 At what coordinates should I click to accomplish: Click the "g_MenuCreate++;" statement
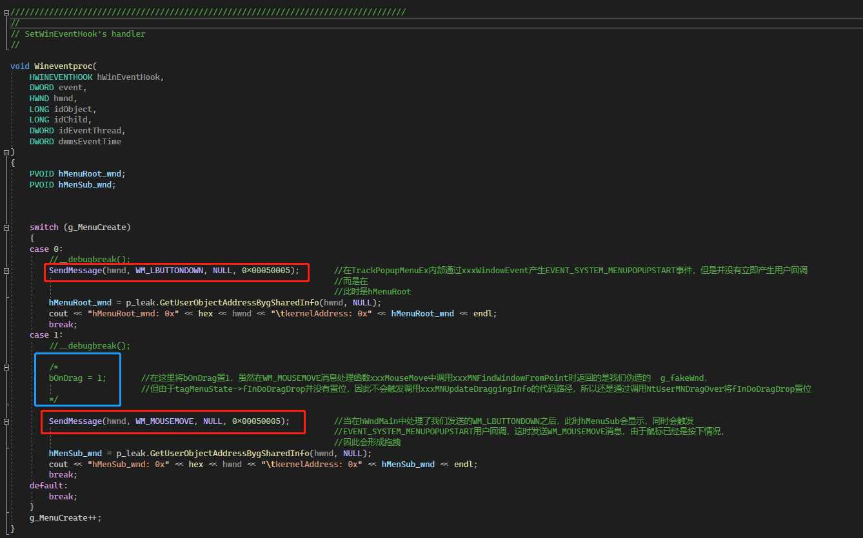[x=66, y=517]
